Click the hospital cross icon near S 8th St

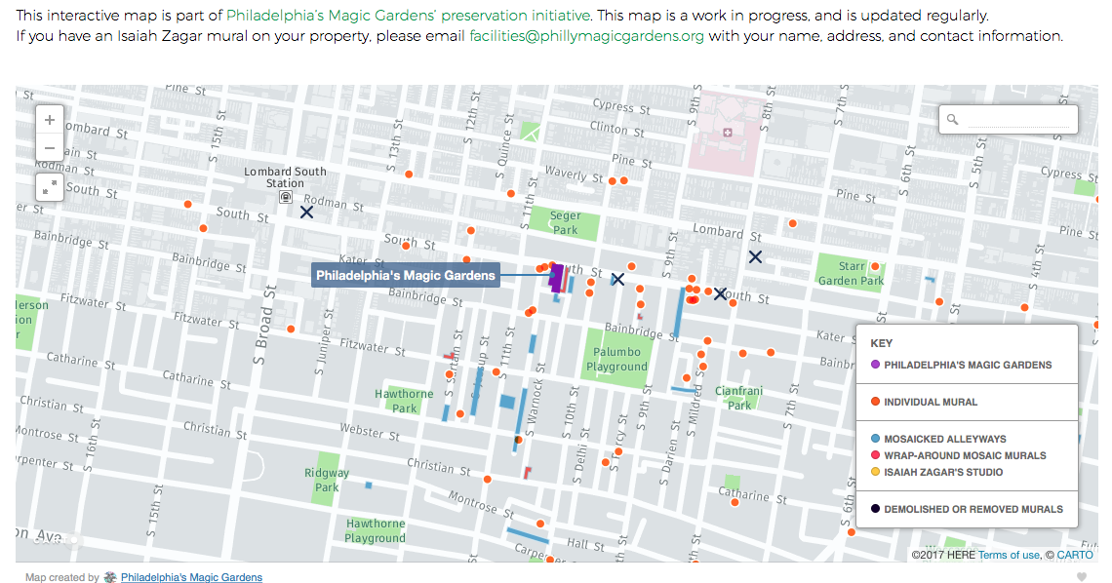[727, 133]
